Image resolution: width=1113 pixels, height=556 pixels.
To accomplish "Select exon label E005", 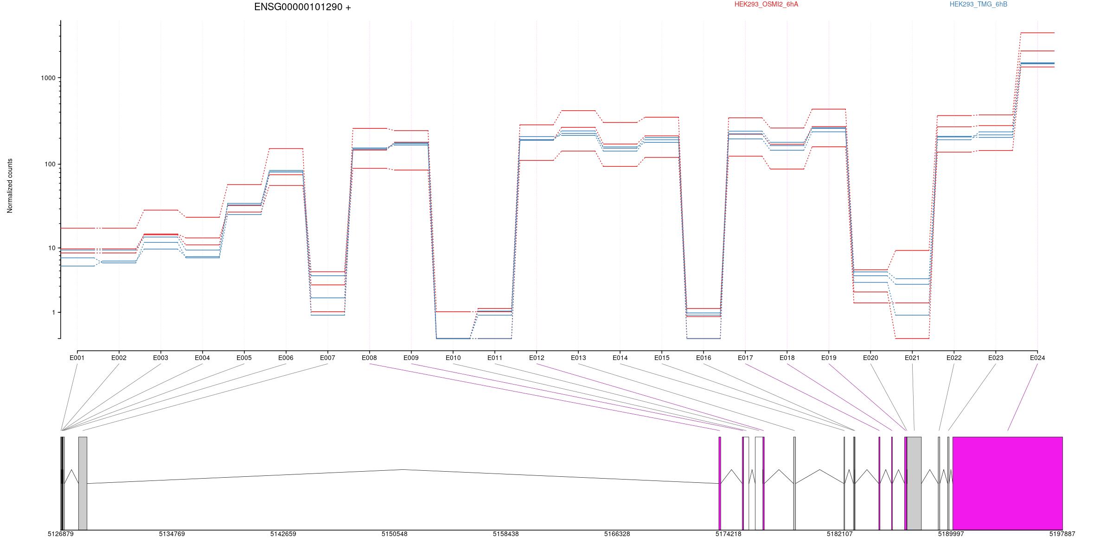I will [x=244, y=358].
